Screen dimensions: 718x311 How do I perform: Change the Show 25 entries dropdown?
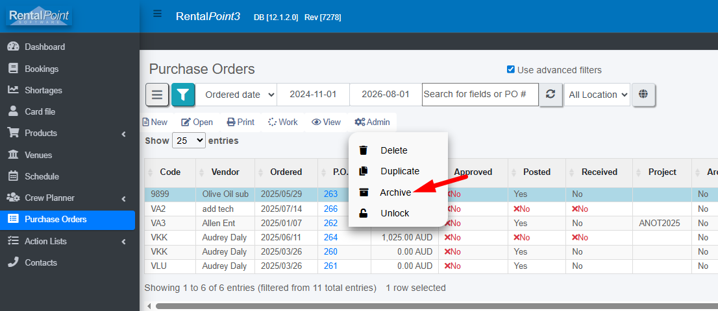tap(189, 141)
